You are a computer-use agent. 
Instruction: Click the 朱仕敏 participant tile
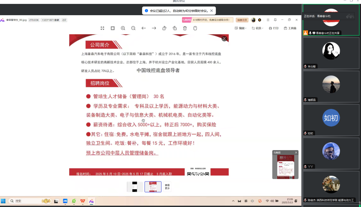point(331,53)
